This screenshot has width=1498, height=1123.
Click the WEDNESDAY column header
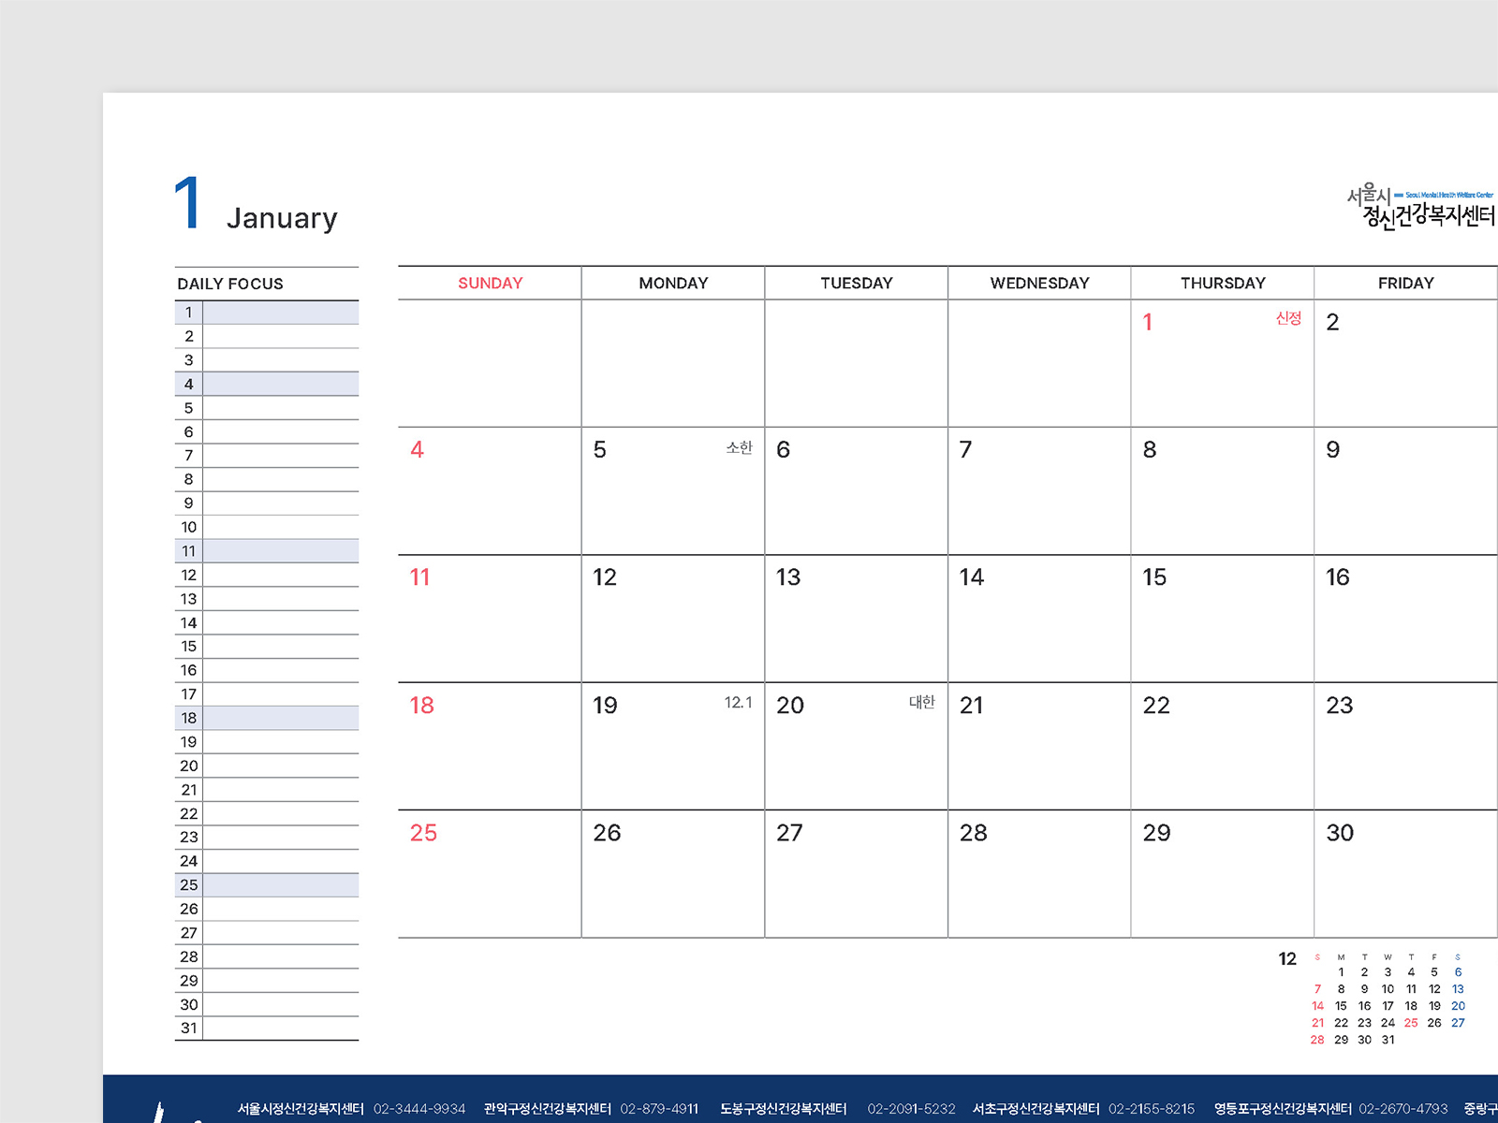tap(1039, 283)
